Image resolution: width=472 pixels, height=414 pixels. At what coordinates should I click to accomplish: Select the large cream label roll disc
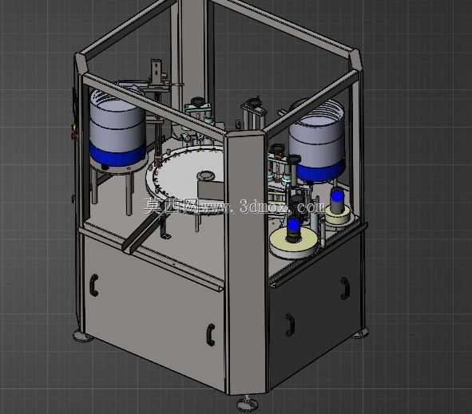(x=293, y=242)
